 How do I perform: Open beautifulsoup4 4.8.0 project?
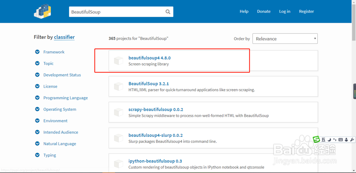150,58
